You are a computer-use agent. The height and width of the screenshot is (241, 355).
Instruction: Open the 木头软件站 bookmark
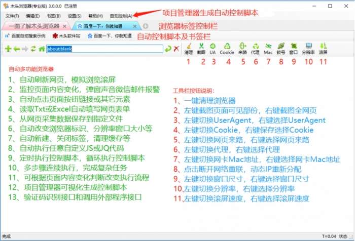pos(66,36)
